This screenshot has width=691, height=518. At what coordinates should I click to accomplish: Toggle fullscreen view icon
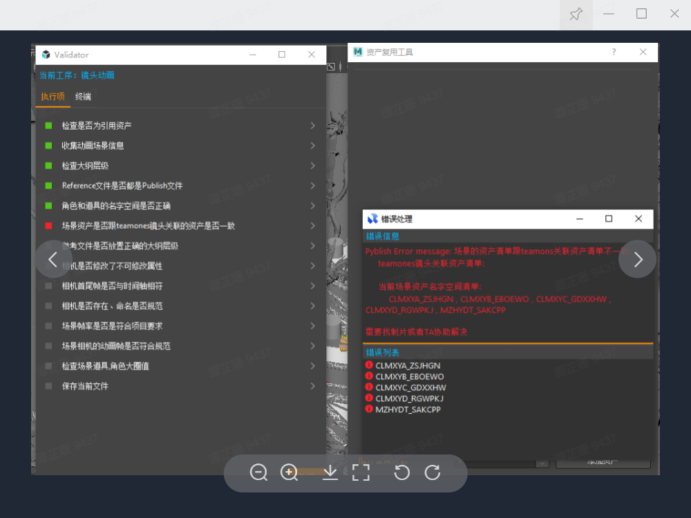(361, 472)
